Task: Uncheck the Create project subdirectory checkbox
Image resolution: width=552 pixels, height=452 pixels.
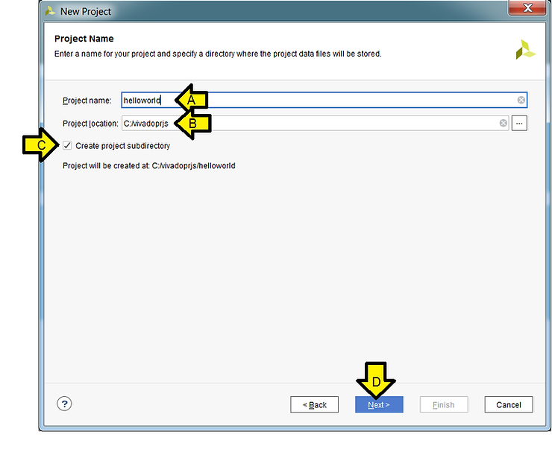Action: (68, 146)
